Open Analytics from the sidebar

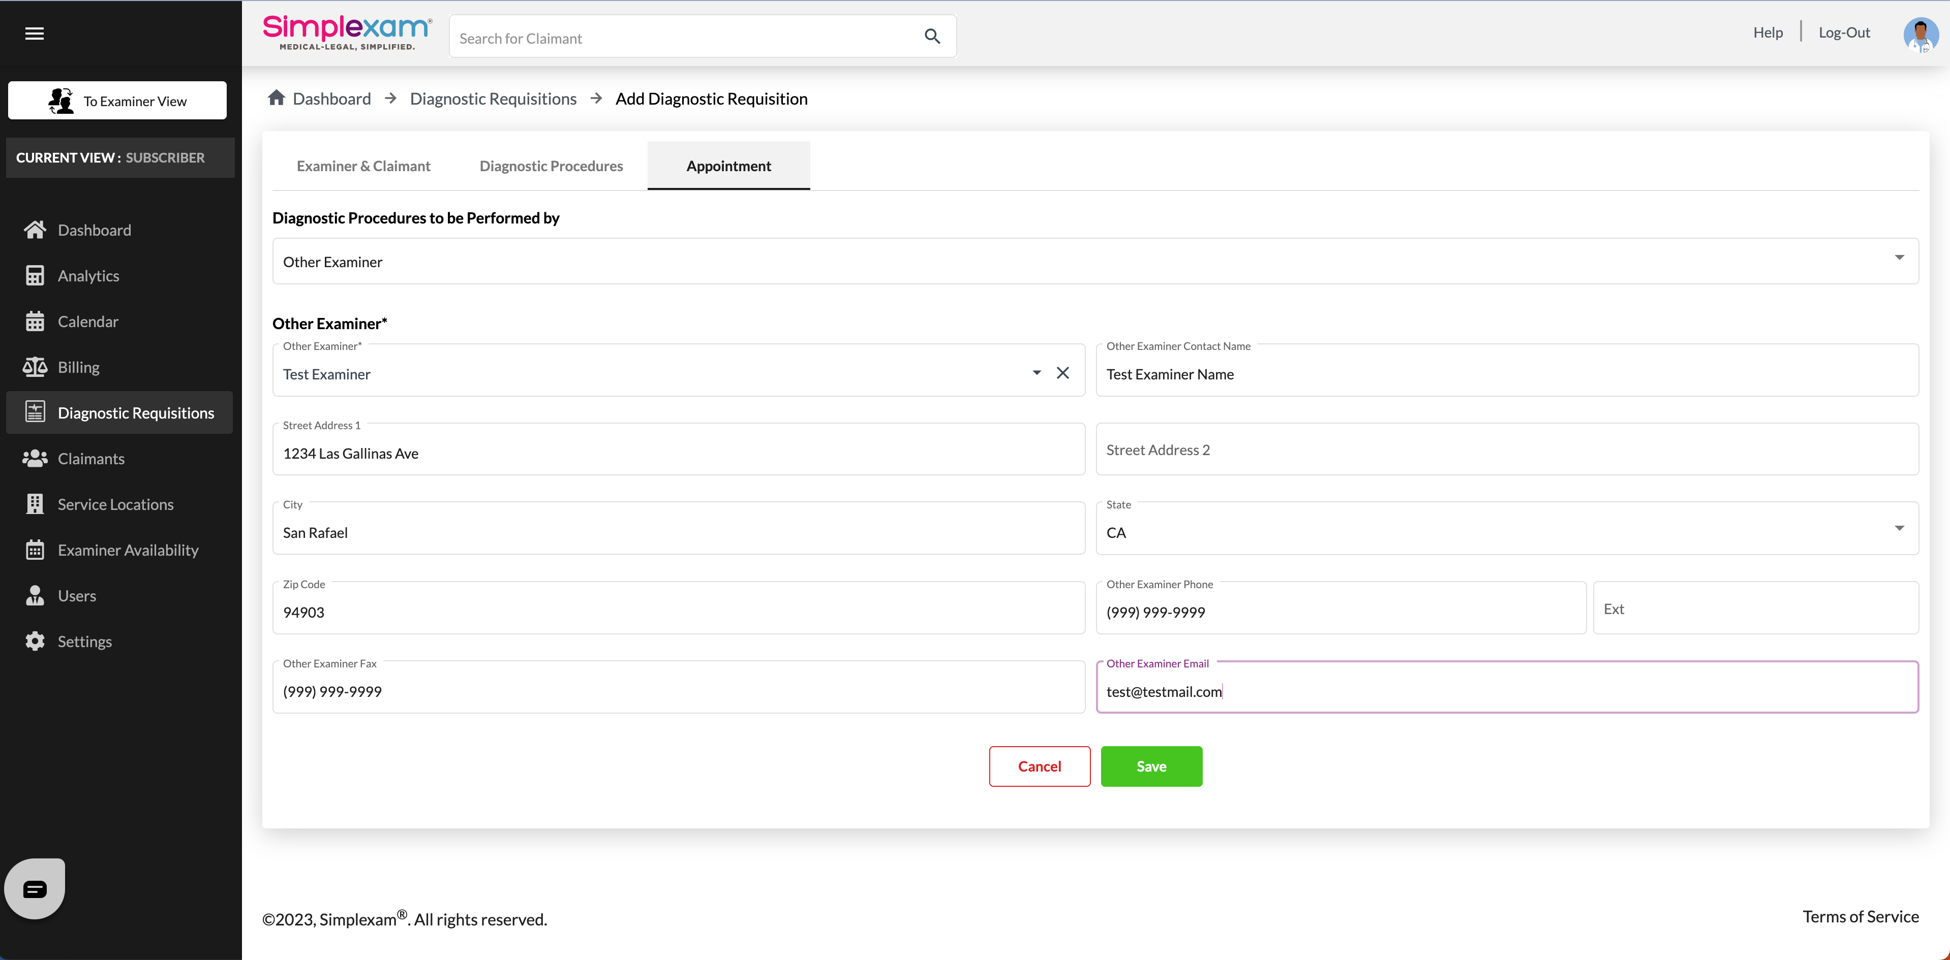[88, 275]
